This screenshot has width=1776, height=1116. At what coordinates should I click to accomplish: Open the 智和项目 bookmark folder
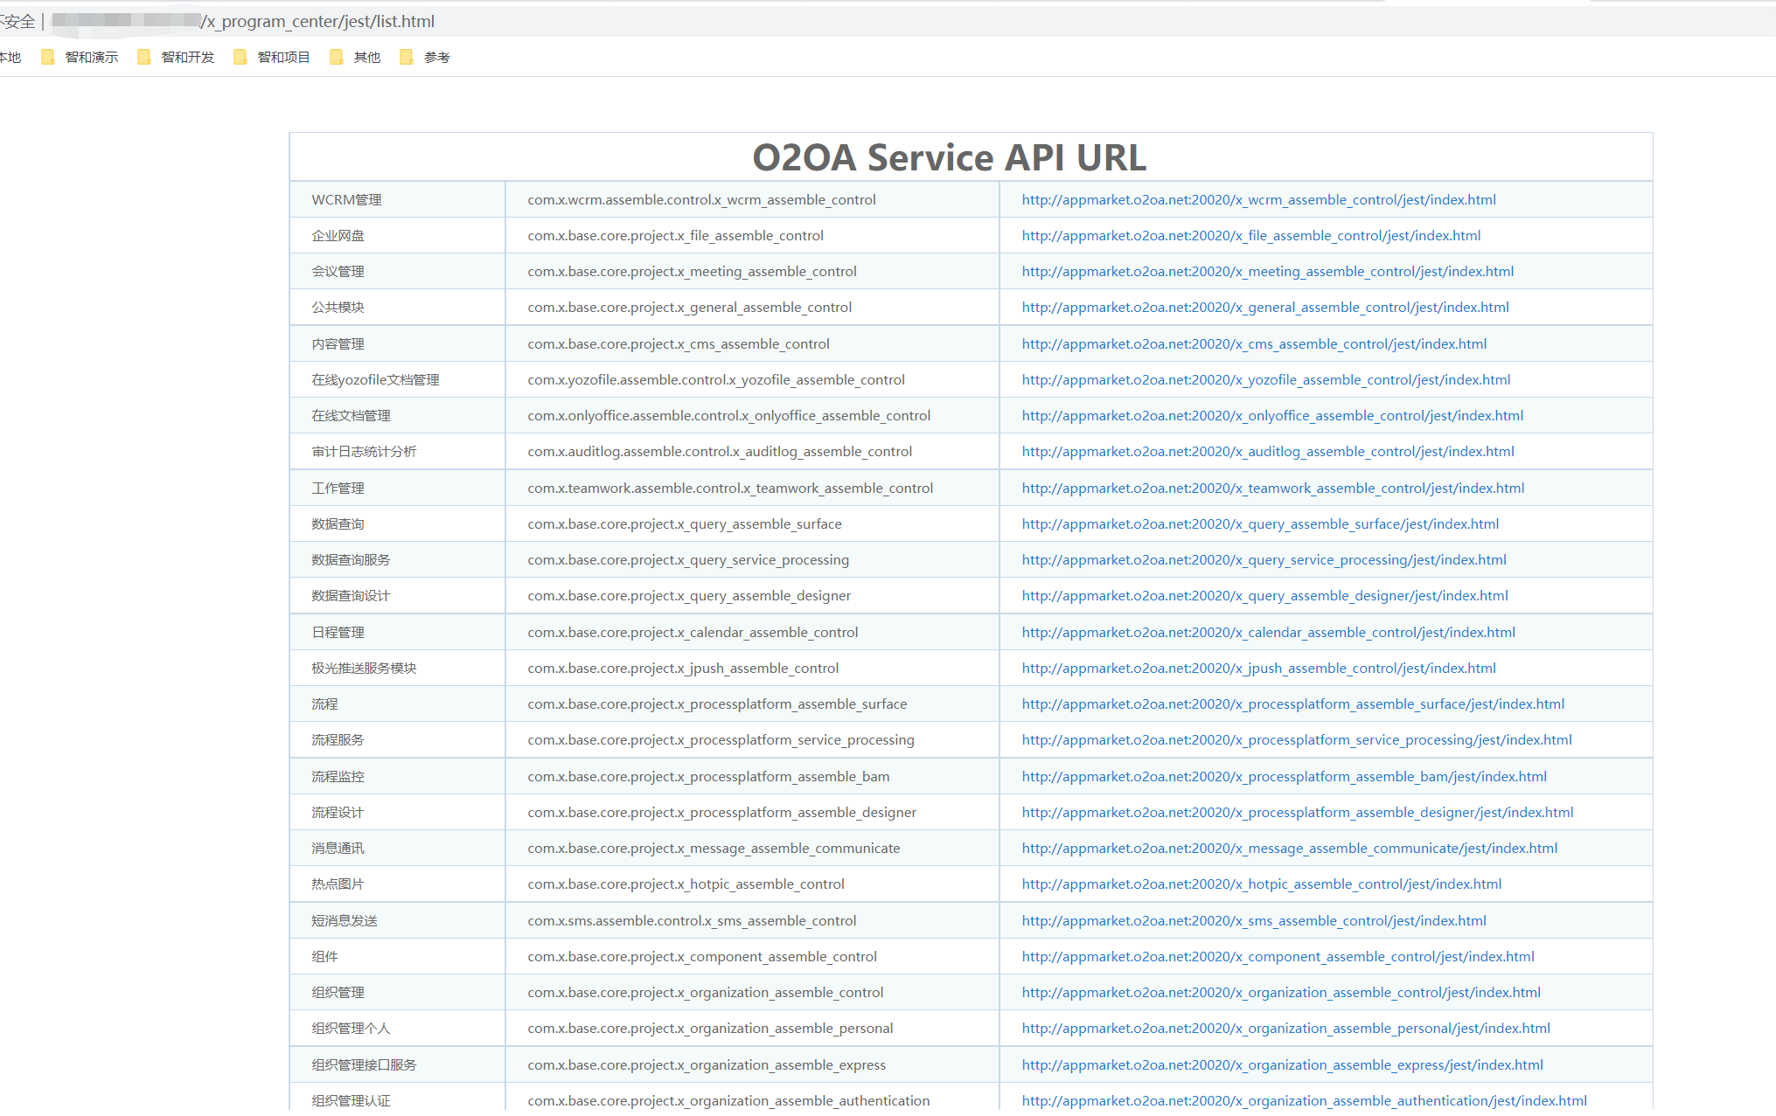click(273, 57)
